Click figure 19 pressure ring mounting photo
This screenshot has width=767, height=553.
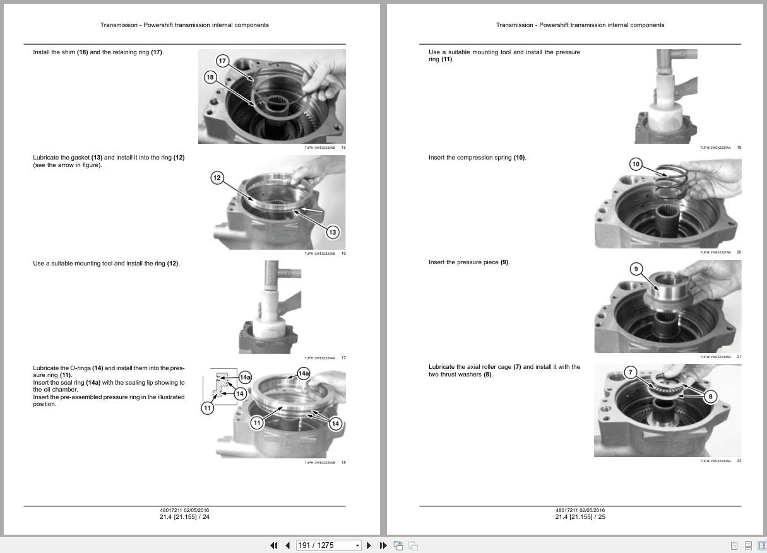coord(665,96)
